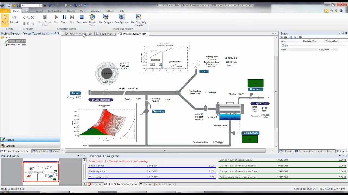Collapse the Older group in Snaps
The image size is (348, 195).
(x=285, y=45)
